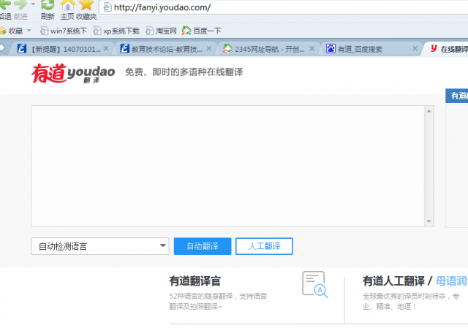Click the page icon in address bar
Image resolution: width=468 pixels, height=328 pixels.
click(107, 7)
